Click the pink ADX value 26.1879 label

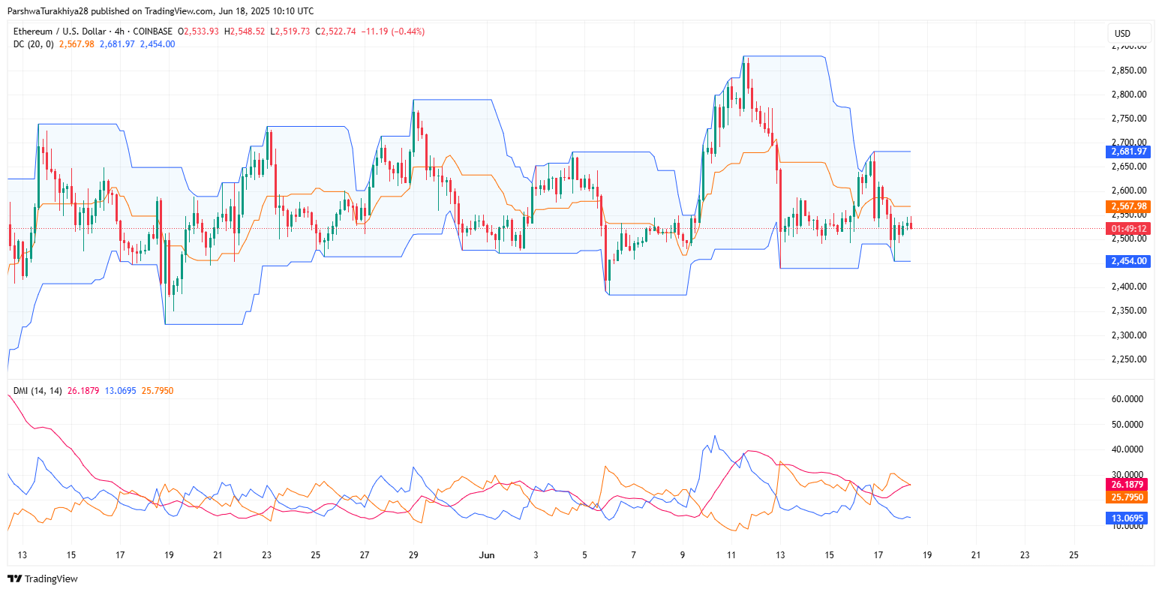tap(1128, 485)
